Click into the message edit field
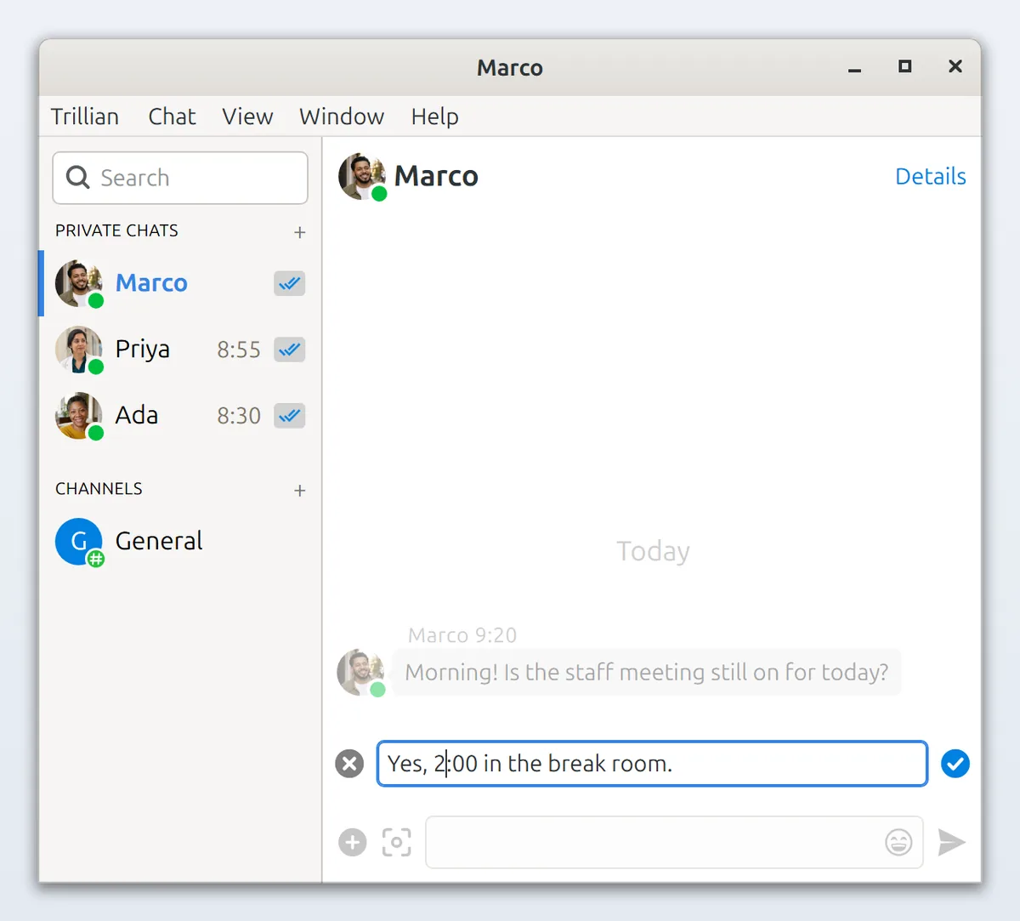 click(x=652, y=764)
